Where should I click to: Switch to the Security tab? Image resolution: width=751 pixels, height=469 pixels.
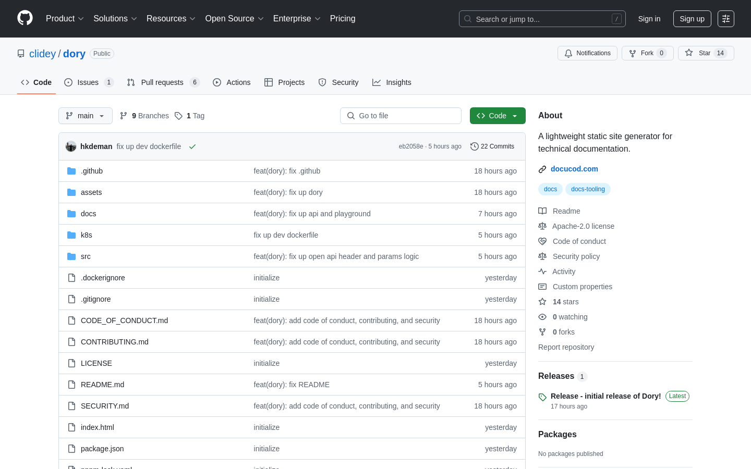(338, 82)
